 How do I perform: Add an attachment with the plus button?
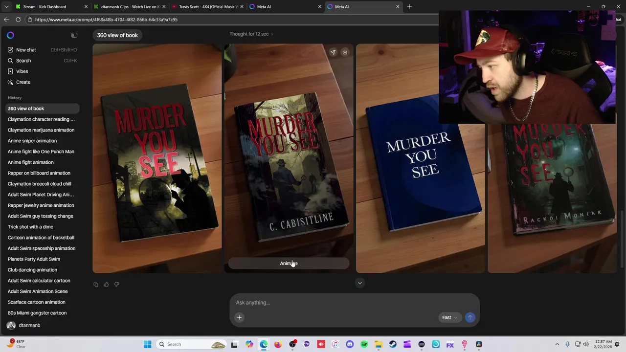point(239,317)
